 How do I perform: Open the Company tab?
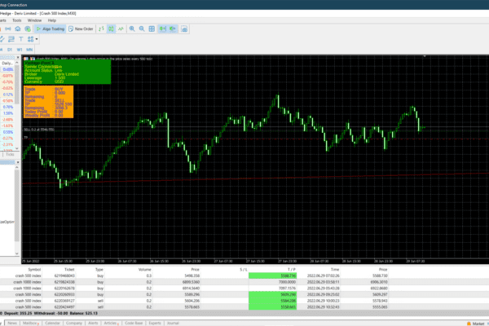click(x=74, y=324)
